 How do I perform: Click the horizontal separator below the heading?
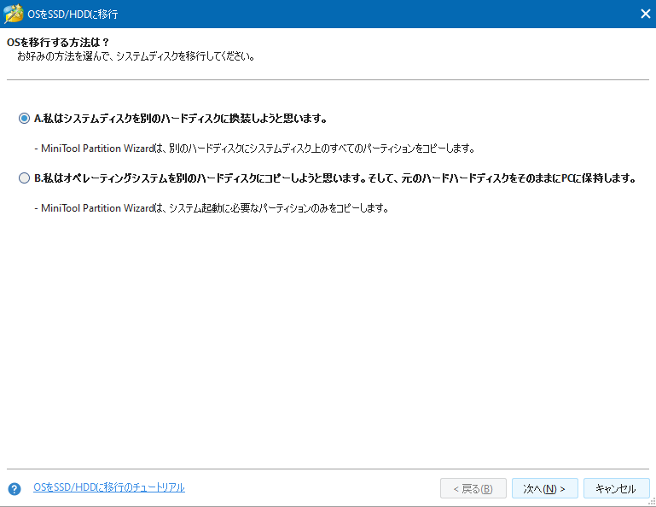328,80
